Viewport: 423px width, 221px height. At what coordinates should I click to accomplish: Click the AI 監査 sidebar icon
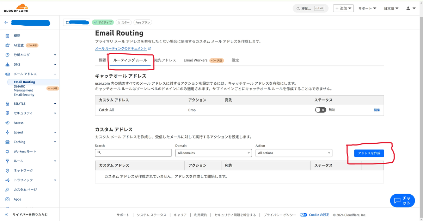[x=7, y=45]
